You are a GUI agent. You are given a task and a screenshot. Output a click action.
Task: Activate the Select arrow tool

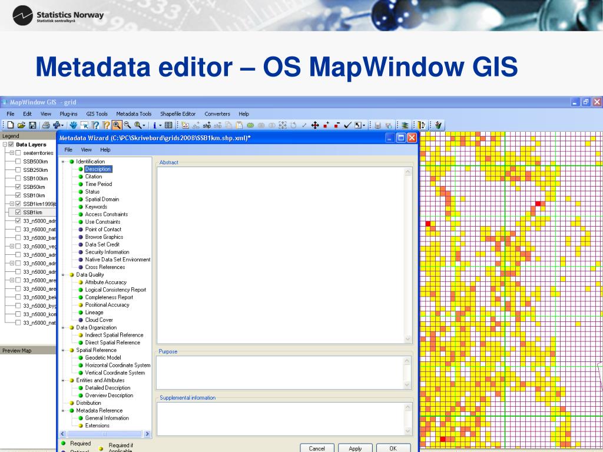(x=84, y=125)
